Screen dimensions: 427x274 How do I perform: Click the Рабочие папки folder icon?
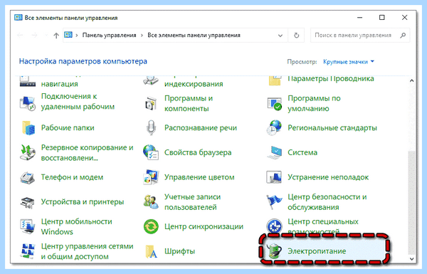[x=28, y=127]
